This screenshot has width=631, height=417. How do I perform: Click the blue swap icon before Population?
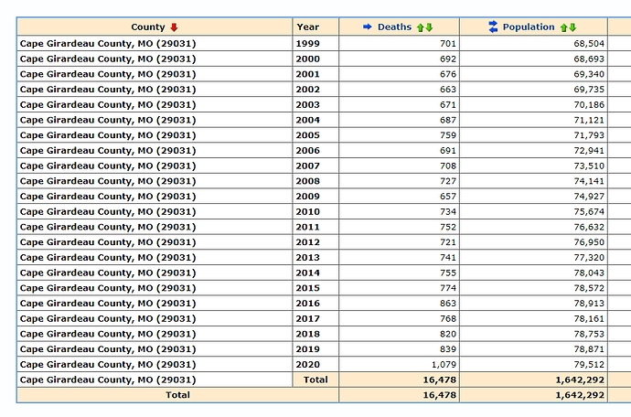point(494,27)
